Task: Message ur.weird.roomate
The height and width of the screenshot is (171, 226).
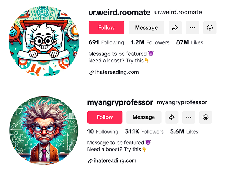Action: (146, 28)
